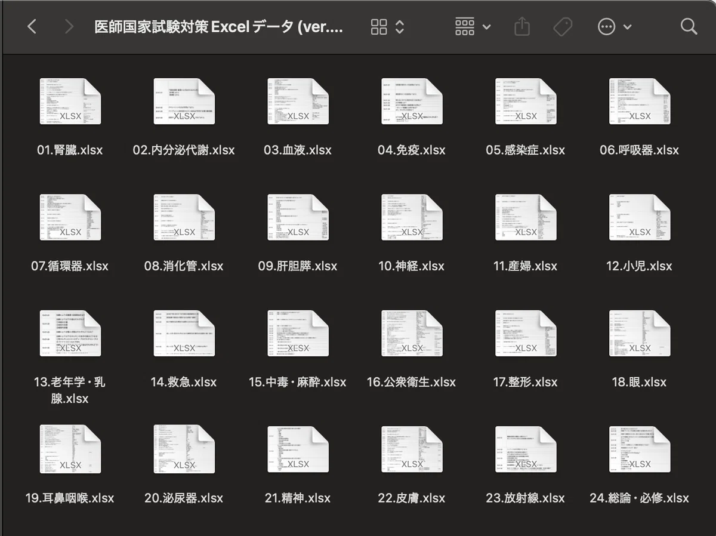The height and width of the screenshot is (536, 716).
Task: Click the file name 07.循環器.xlsx
Action: pos(70,266)
